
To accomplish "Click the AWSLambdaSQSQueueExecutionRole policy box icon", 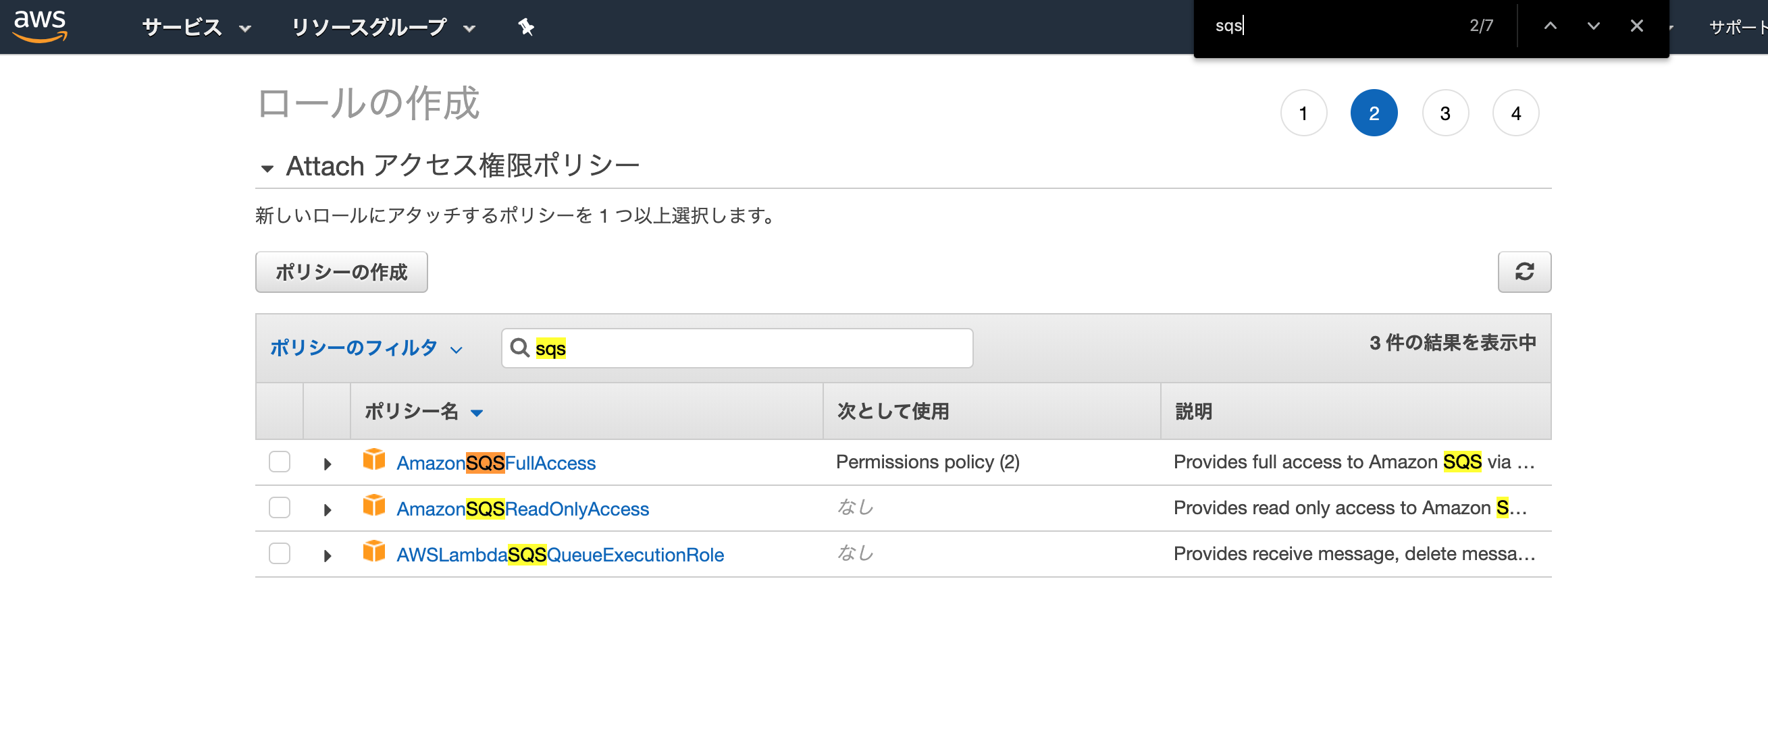I will [x=374, y=551].
